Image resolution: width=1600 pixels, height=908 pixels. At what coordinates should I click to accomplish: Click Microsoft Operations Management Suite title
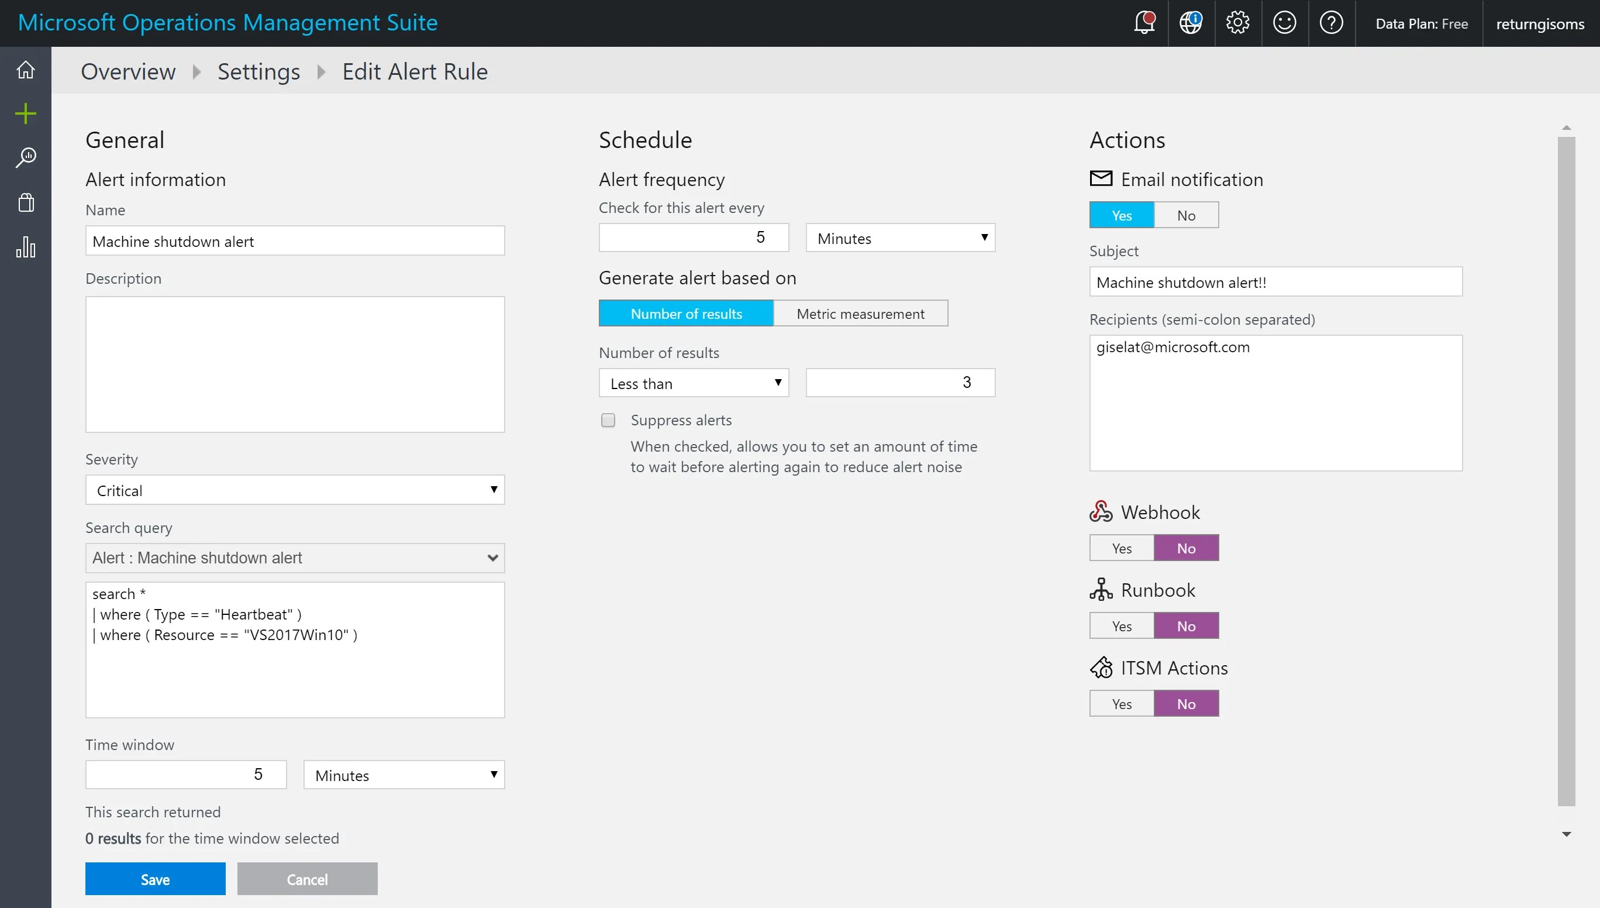[228, 23]
